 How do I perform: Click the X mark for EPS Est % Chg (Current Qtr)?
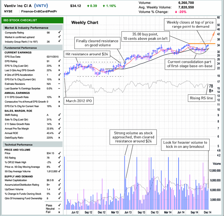59,79
